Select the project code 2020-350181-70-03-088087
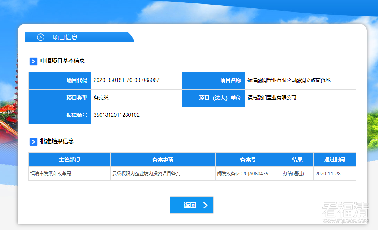Screen dimensions: 378x230 (x=127, y=80)
